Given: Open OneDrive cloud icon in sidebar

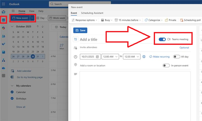Looking at the screenshot, I should [4, 68].
